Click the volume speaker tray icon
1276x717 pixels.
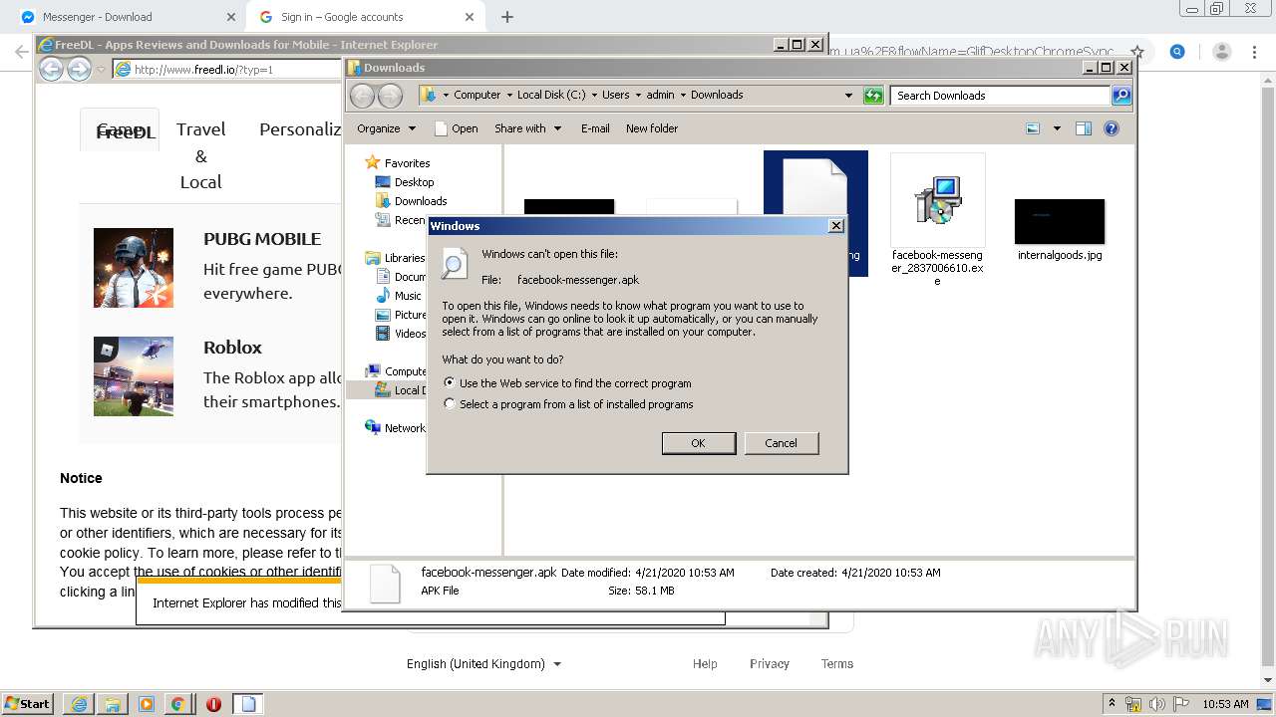1157,704
